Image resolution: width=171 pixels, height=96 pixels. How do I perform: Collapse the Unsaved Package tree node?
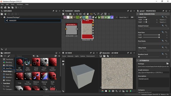(x=1, y=17)
